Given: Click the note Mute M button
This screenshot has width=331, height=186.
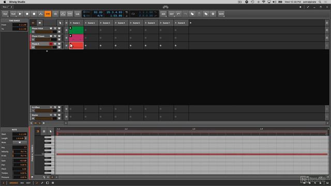Looking at the screenshot, I should tap(20, 143).
